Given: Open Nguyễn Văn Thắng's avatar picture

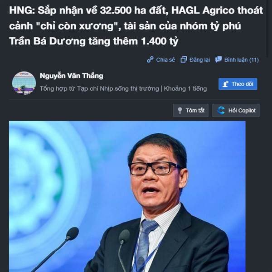Looking at the screenshot, I should pyautogui.click(x=24, y=83).
